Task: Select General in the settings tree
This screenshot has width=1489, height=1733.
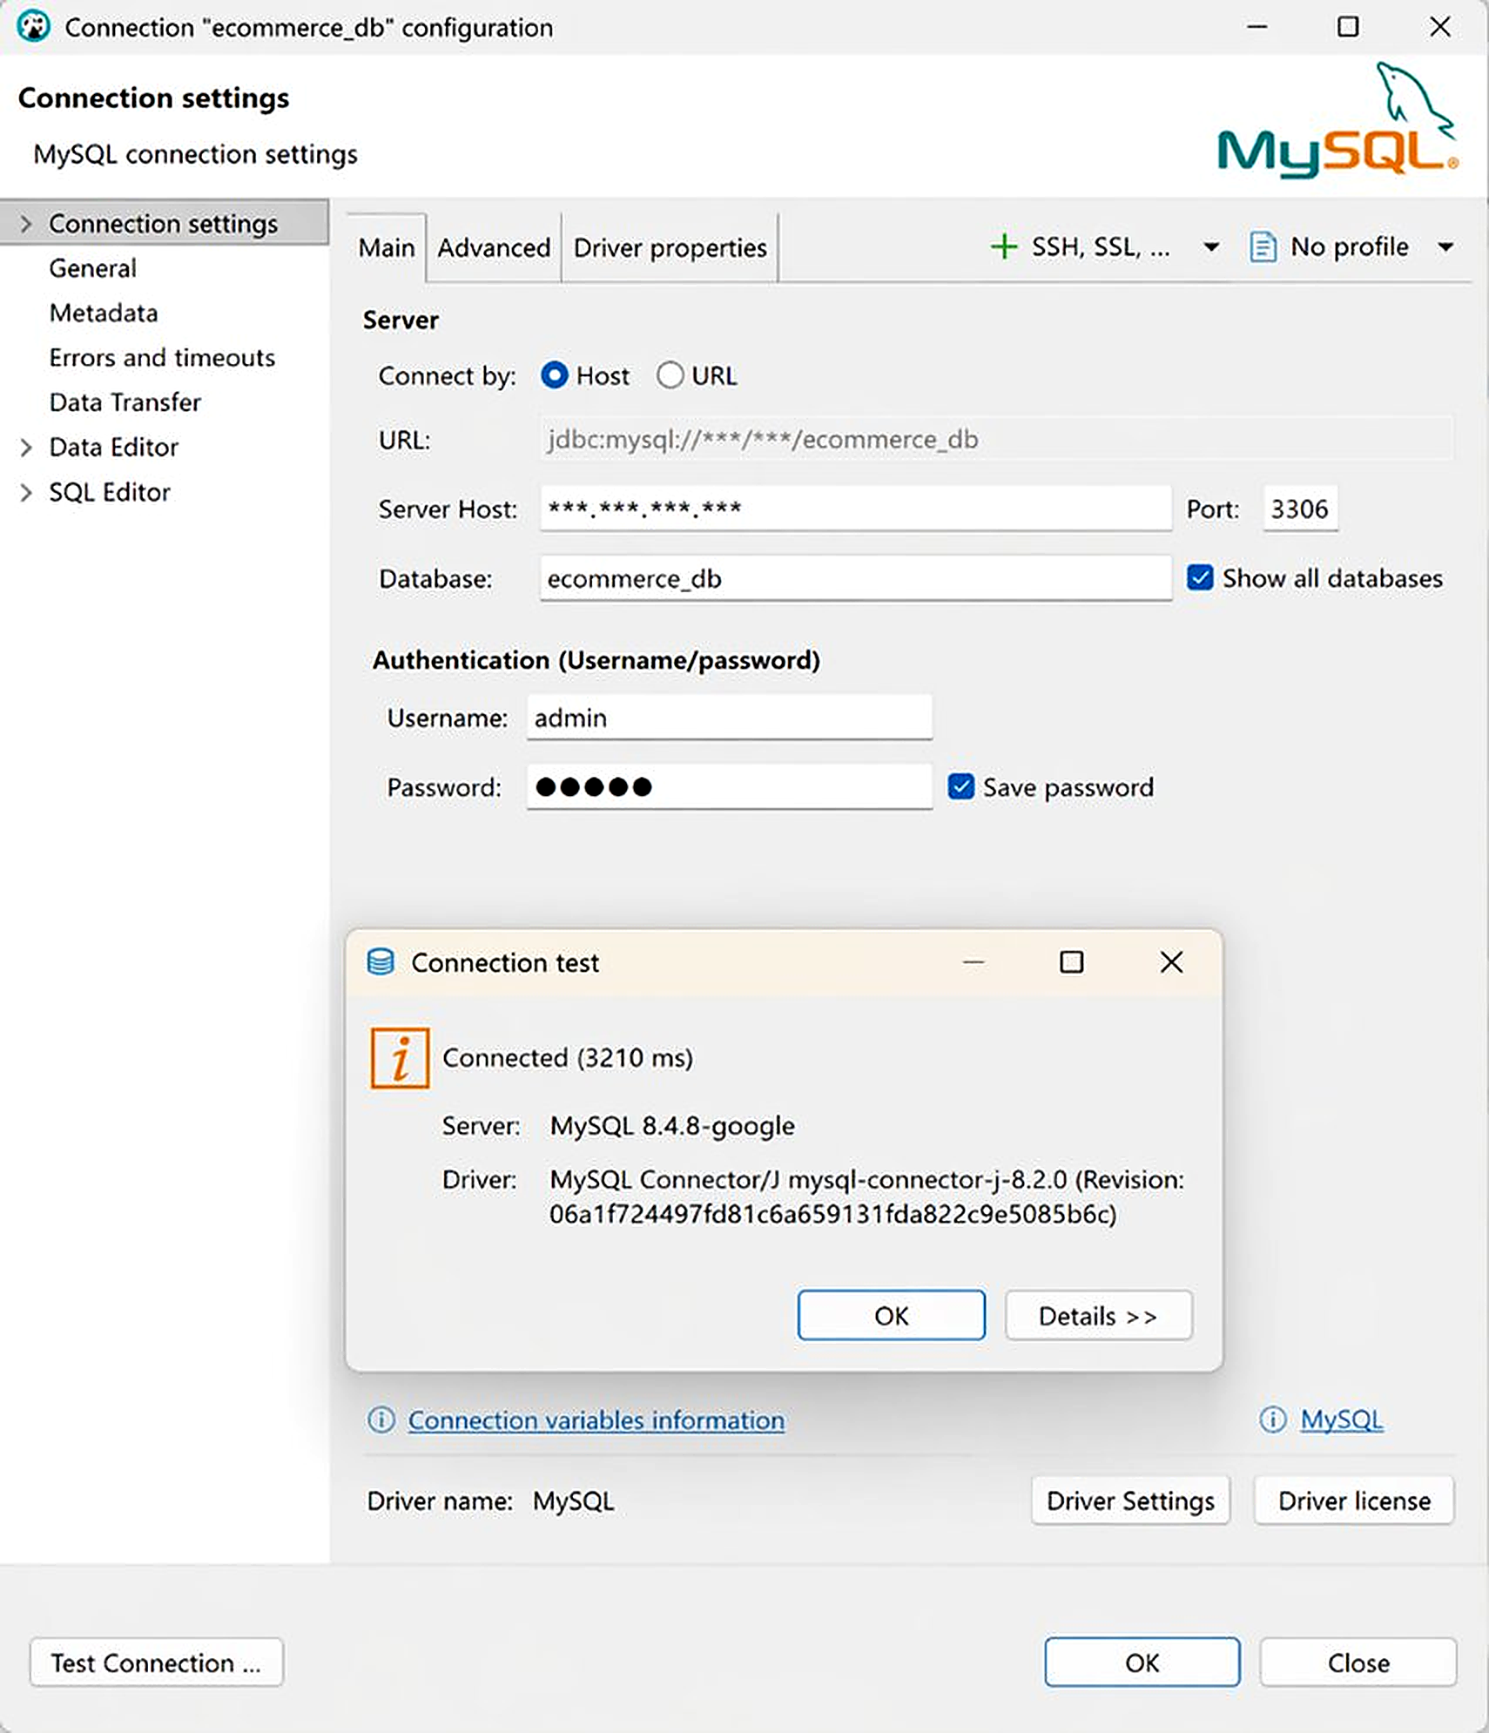Action: point(93,268)
